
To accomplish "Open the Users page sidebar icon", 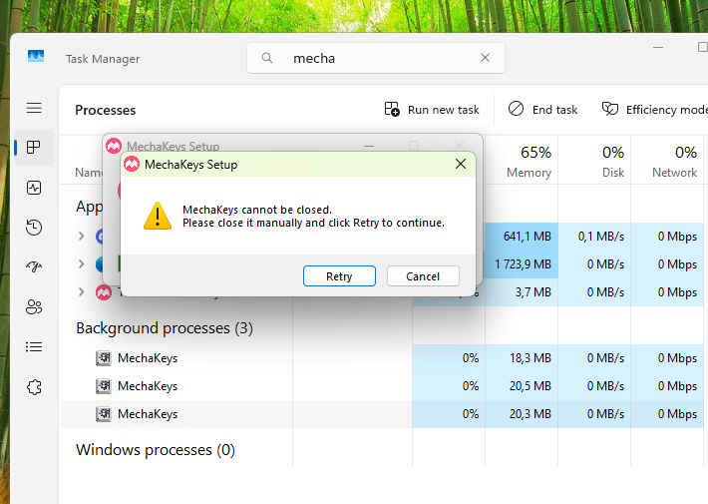I will (x=34, y=307).
